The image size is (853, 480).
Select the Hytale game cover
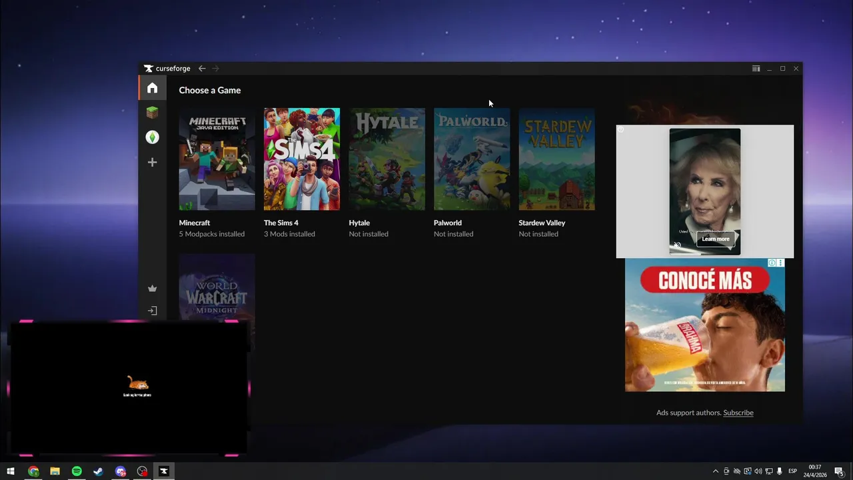[x=387, y=159]
